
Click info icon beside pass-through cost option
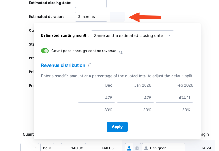[121, 51]
